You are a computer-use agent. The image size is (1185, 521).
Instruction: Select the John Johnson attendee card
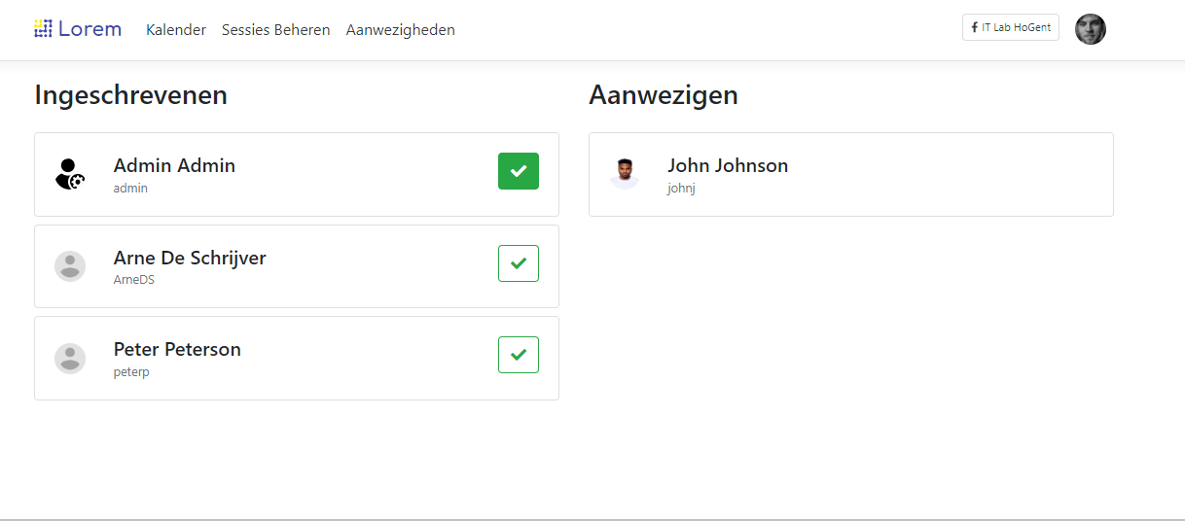pos(850,174)
